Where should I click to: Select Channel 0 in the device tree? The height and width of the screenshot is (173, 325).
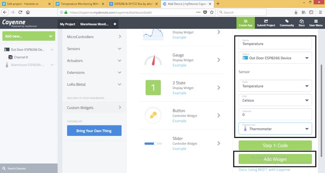(21, 57)
